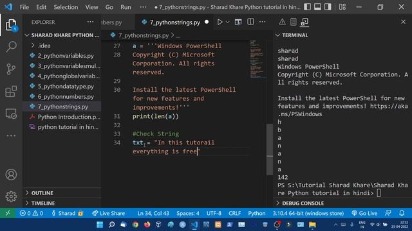Open the Selection menu
Screen dimensions: 412x231
[66, 7]
